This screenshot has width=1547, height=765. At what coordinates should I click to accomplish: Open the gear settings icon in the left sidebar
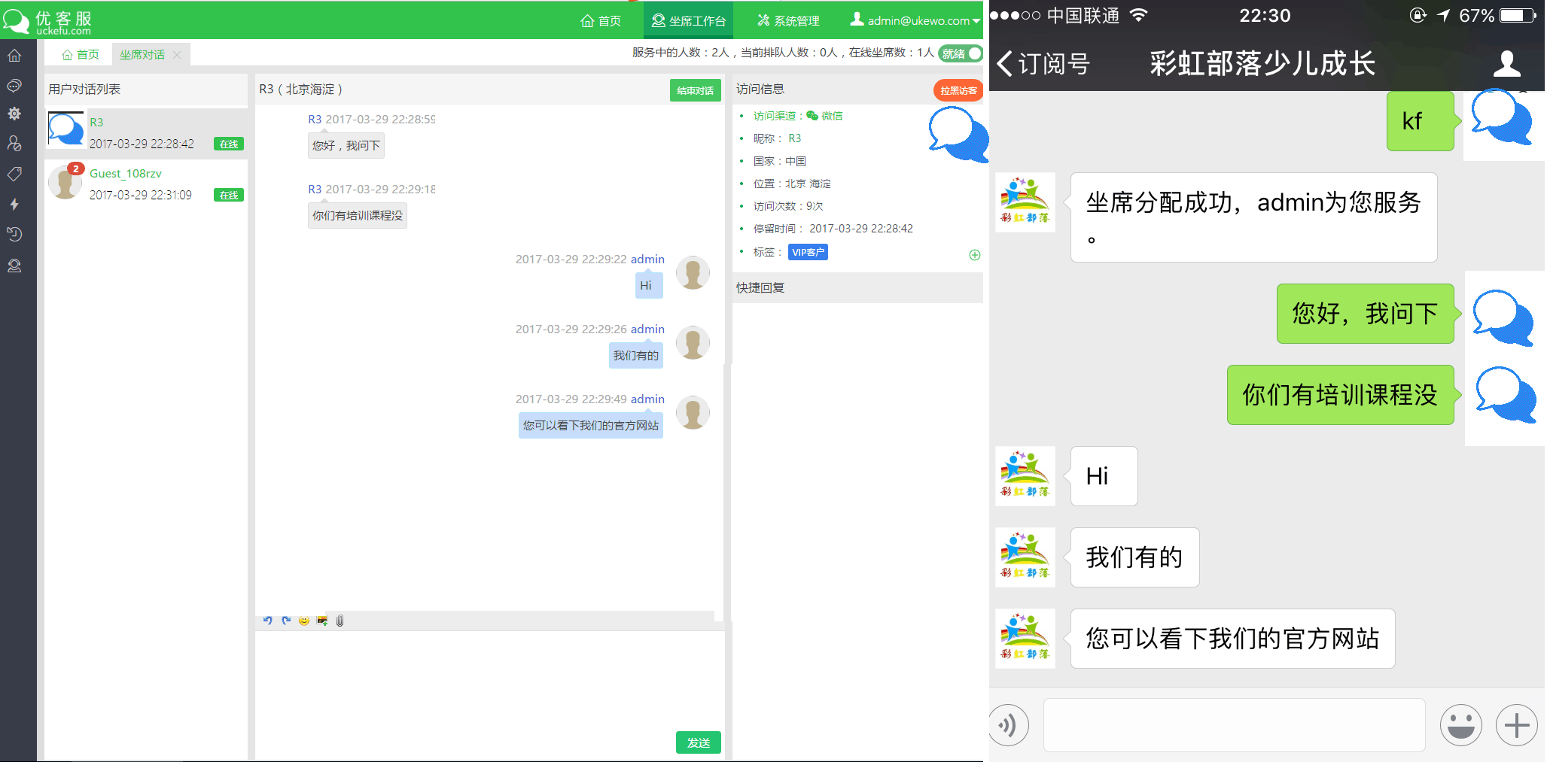pos(14,114)
